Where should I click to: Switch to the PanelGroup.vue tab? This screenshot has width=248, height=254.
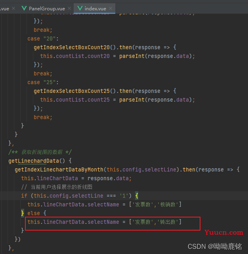click(x=47, y=9)
